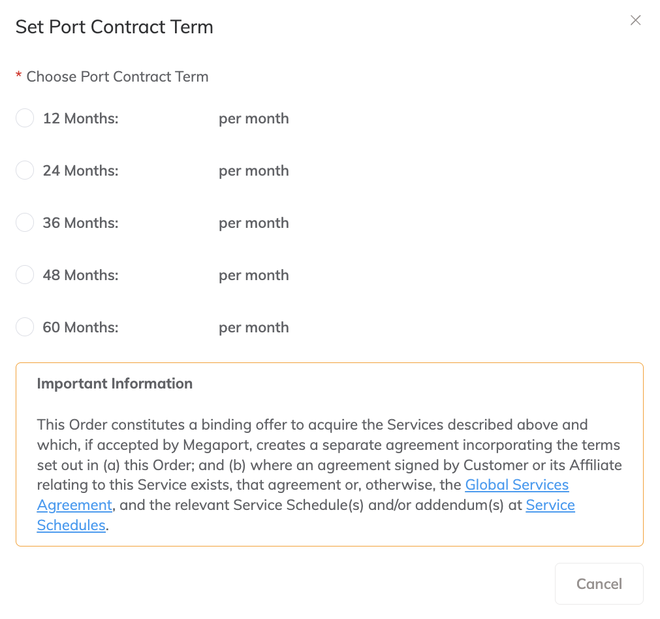Open the Global Services Agreement link
This screenshot has width=660, height=619.
point(516,484)
